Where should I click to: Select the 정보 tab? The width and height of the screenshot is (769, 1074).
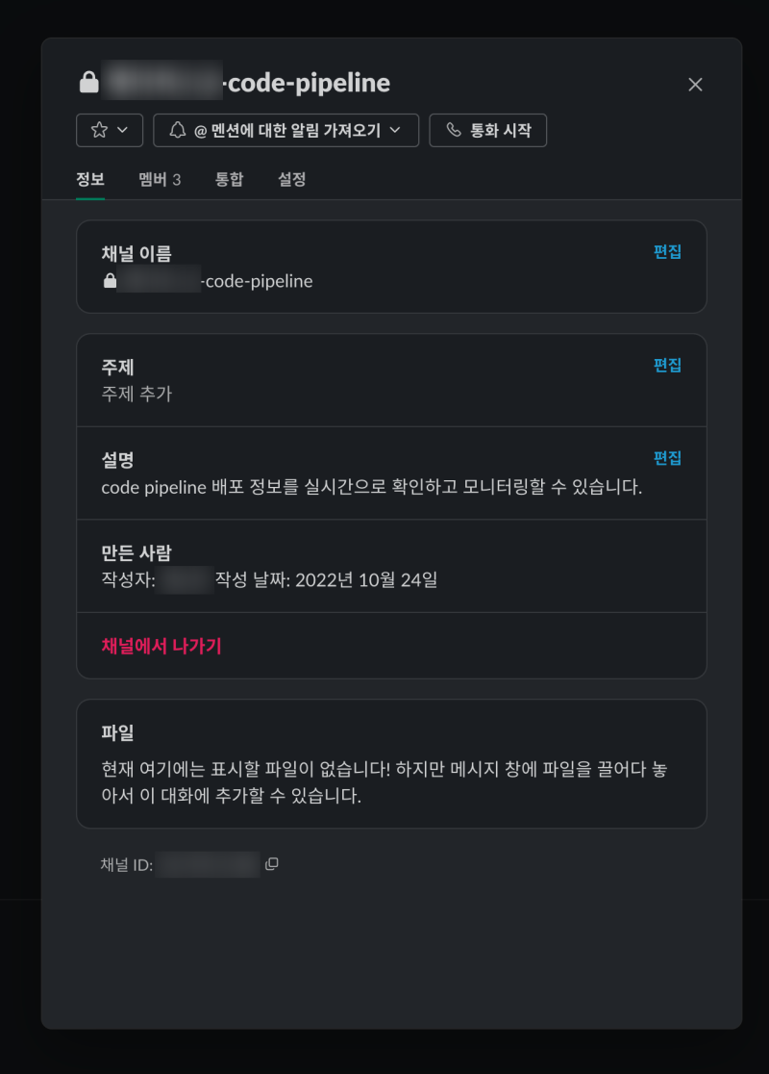pos(90,179)
